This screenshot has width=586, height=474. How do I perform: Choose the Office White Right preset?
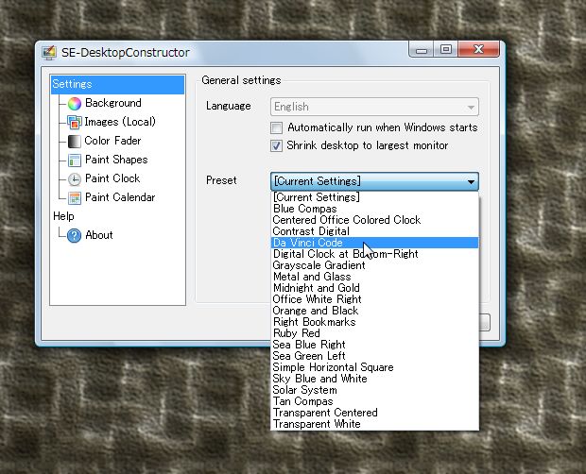[374, 299]
